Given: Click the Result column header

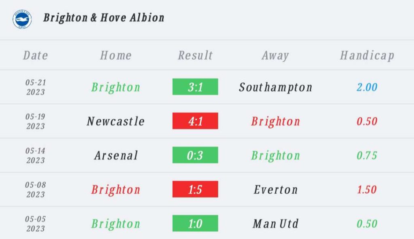Looking at the screenshot, I should coord(195,55).
